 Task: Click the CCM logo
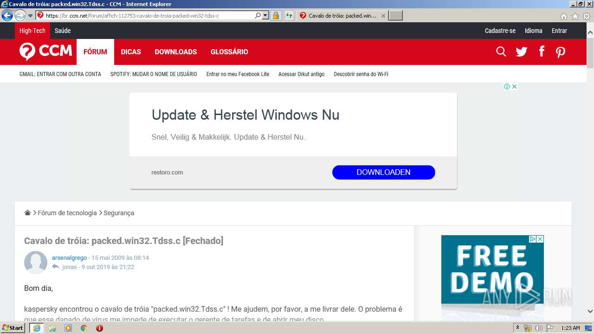[x=45, y=51]
